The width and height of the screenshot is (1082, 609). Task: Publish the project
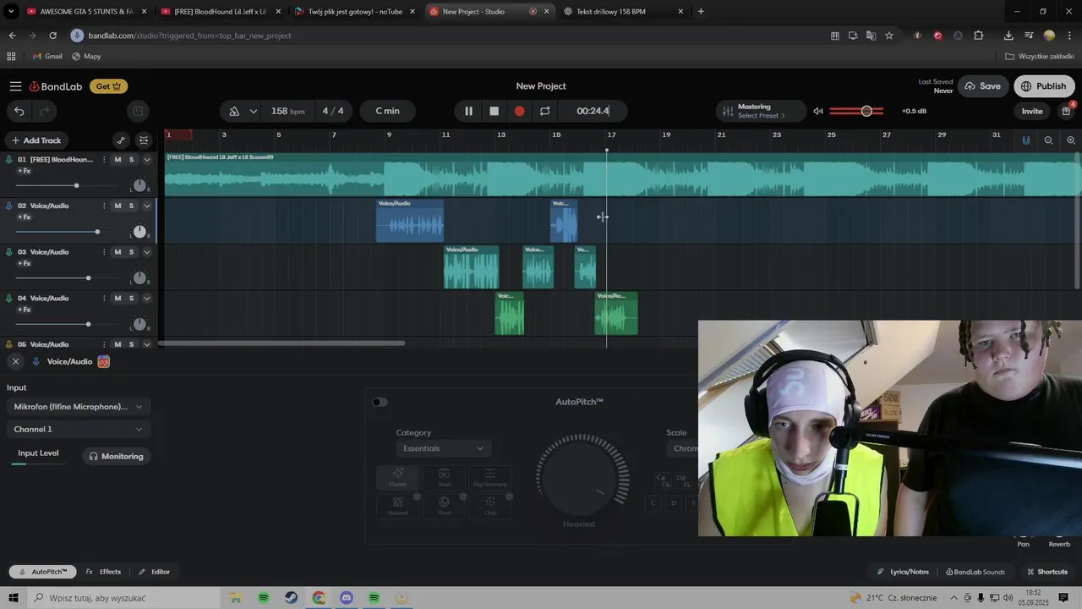click(1044, 86)
